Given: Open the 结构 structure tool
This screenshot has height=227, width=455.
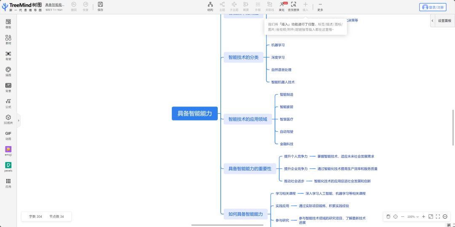Looking at the screenshot, I should [210, 6].
